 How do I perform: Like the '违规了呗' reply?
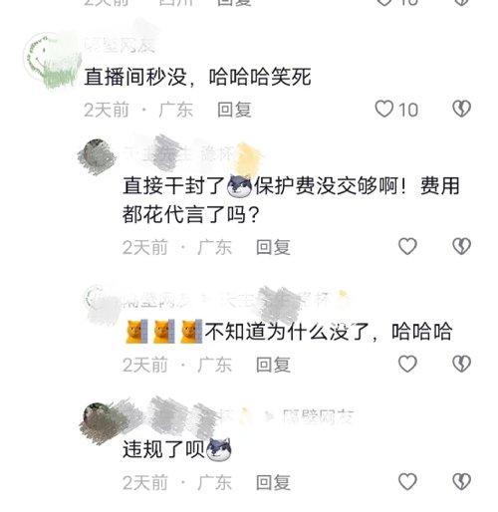[x=407, y=482]
